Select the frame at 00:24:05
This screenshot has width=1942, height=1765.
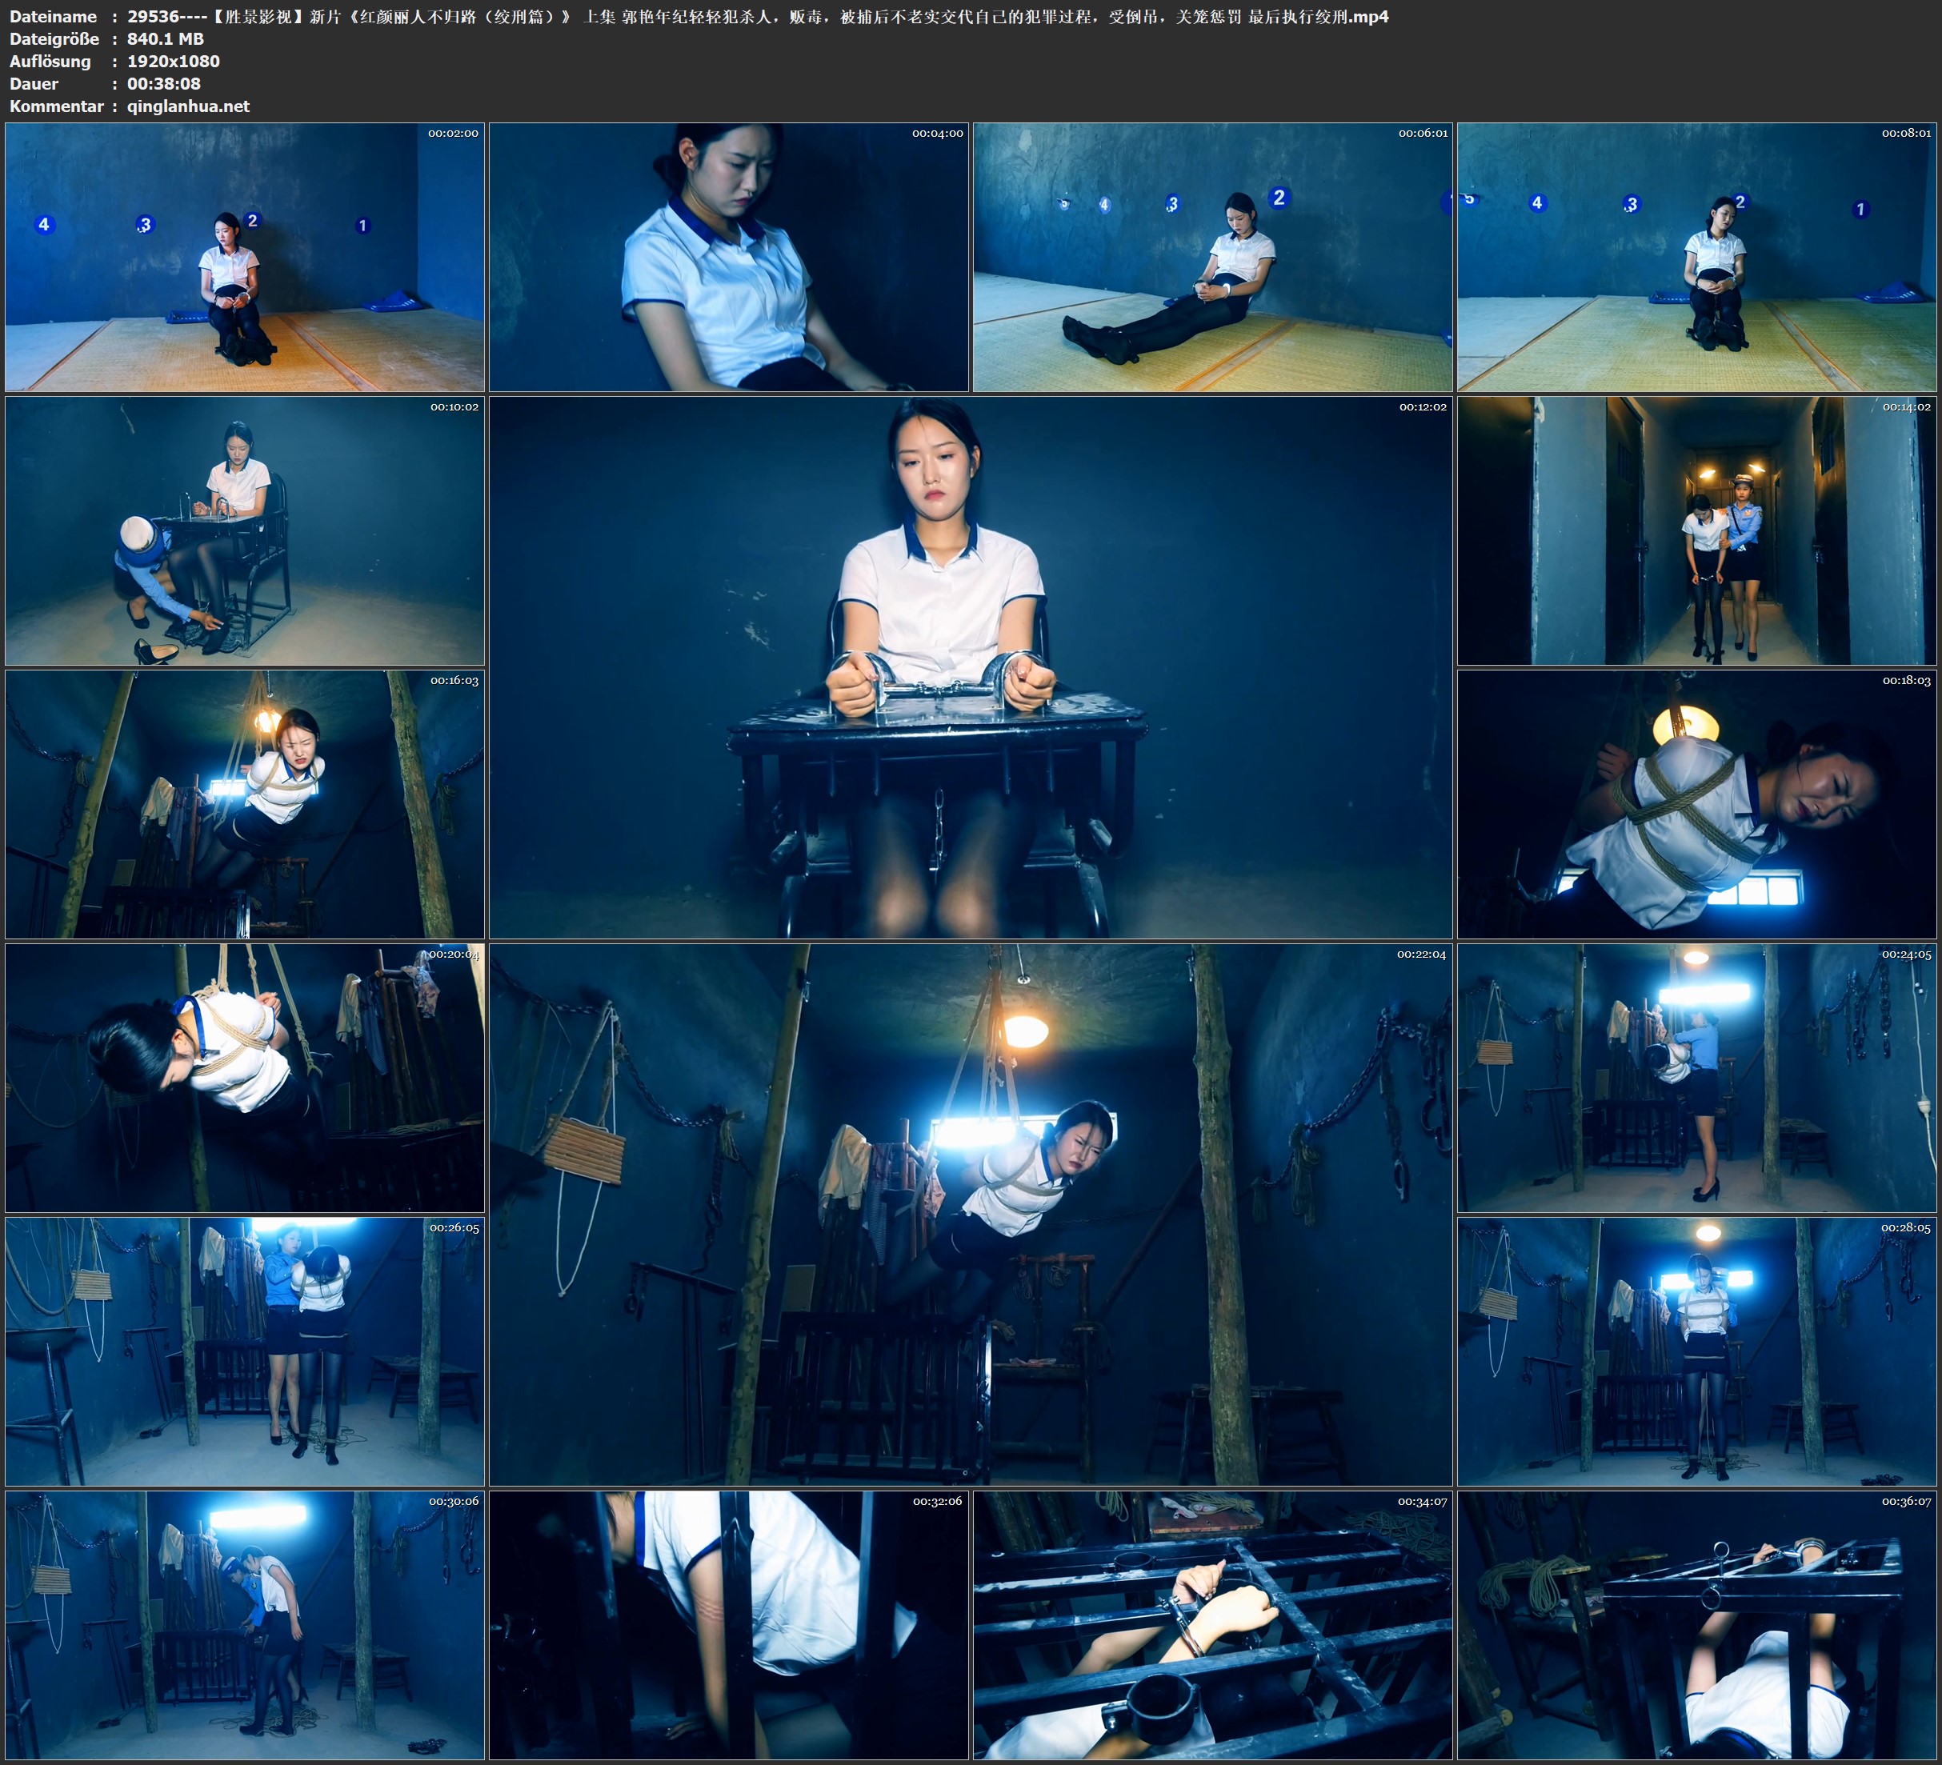click(1696, 1078)
